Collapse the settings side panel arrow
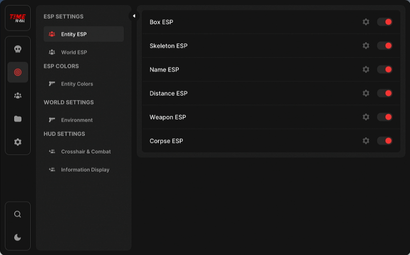 134,16
